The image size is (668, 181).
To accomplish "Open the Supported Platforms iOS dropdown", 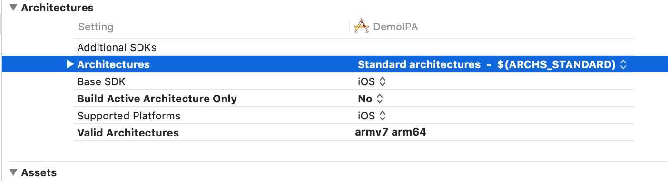I will coord(372,116).
